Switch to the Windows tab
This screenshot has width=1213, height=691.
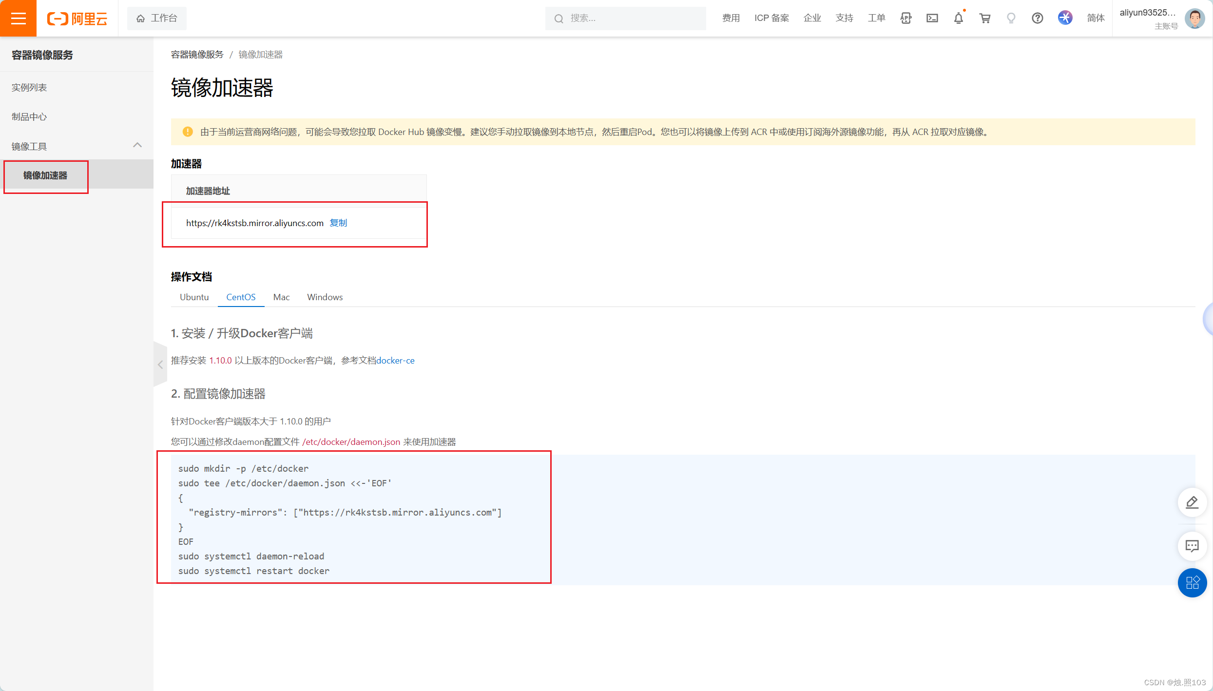(x=325, y=297)
